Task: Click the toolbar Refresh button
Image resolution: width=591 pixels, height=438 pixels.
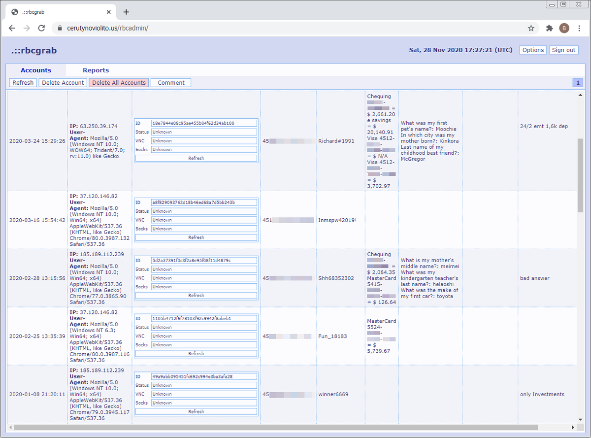Action: [23, 83]
